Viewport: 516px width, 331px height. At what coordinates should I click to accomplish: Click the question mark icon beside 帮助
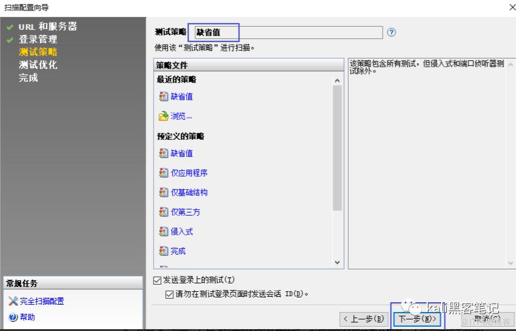tap(13, 317)
